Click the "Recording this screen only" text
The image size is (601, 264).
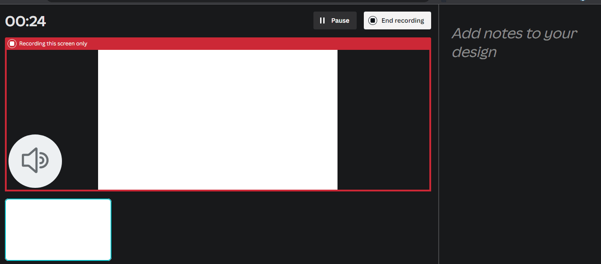click(53, 44)
